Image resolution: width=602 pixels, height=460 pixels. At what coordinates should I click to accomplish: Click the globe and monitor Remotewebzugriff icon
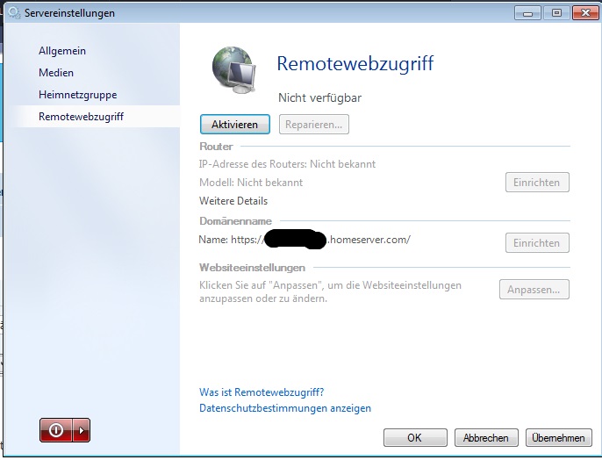(x=234, y=70)
